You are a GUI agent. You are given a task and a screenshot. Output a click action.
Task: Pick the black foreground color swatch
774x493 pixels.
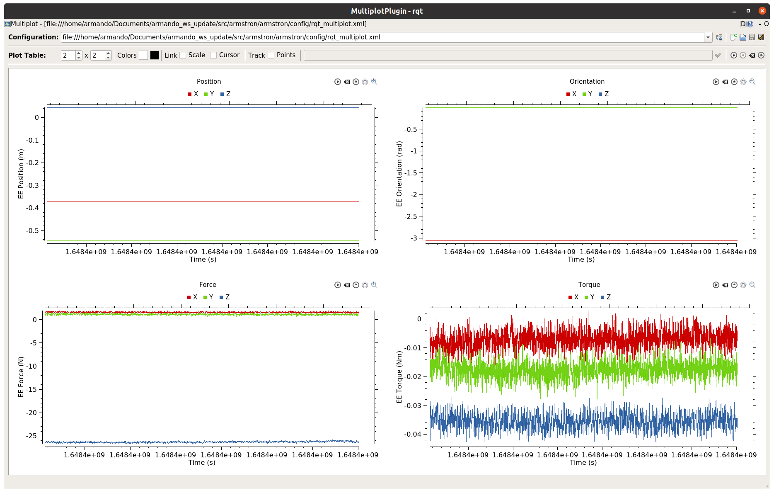155,55
